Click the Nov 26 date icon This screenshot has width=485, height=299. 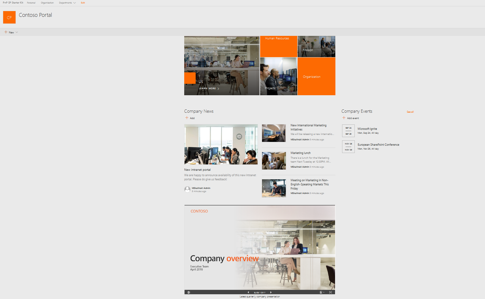348,147
